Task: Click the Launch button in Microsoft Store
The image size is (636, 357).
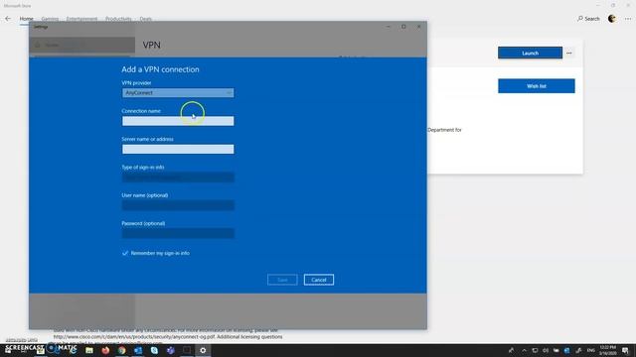Action: point(530,53)
